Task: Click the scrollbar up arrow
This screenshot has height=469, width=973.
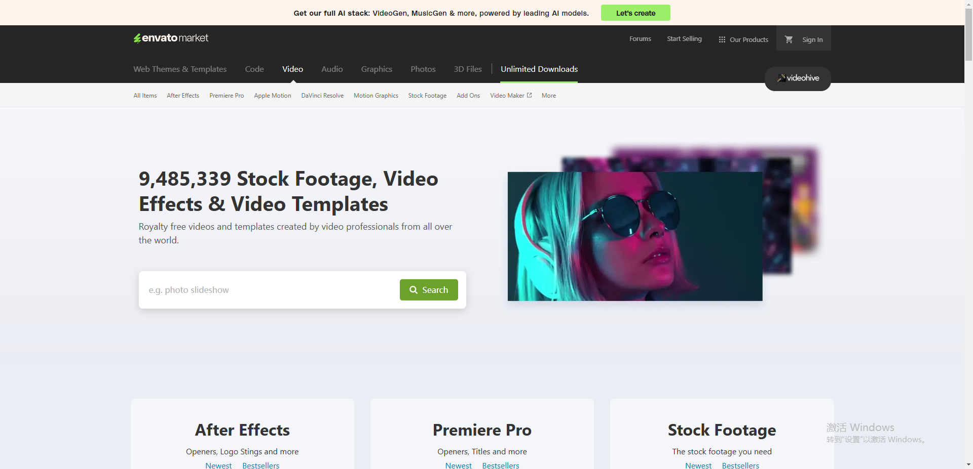Action: click(968, 4)
